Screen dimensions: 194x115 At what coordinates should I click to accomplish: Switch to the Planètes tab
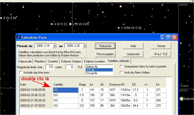pyautogui.click(x=40, y=61)
